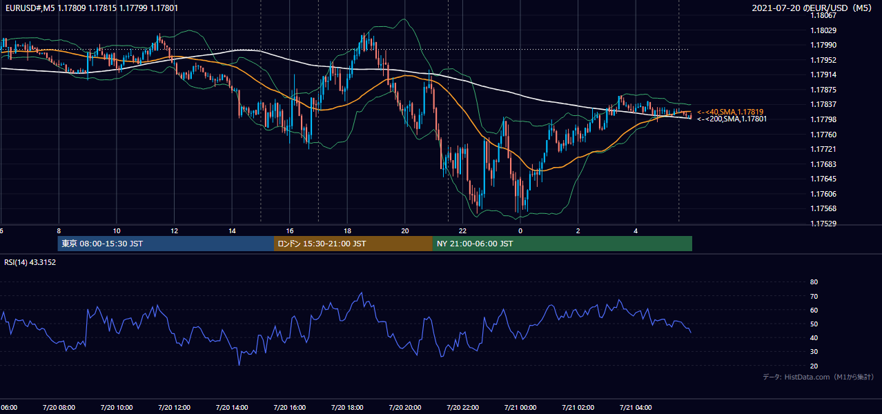Click the 7/21 04:00 time axis label
Screen dimensions: 882x414
636,407
